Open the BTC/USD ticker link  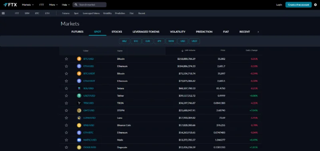pos(88,59)
